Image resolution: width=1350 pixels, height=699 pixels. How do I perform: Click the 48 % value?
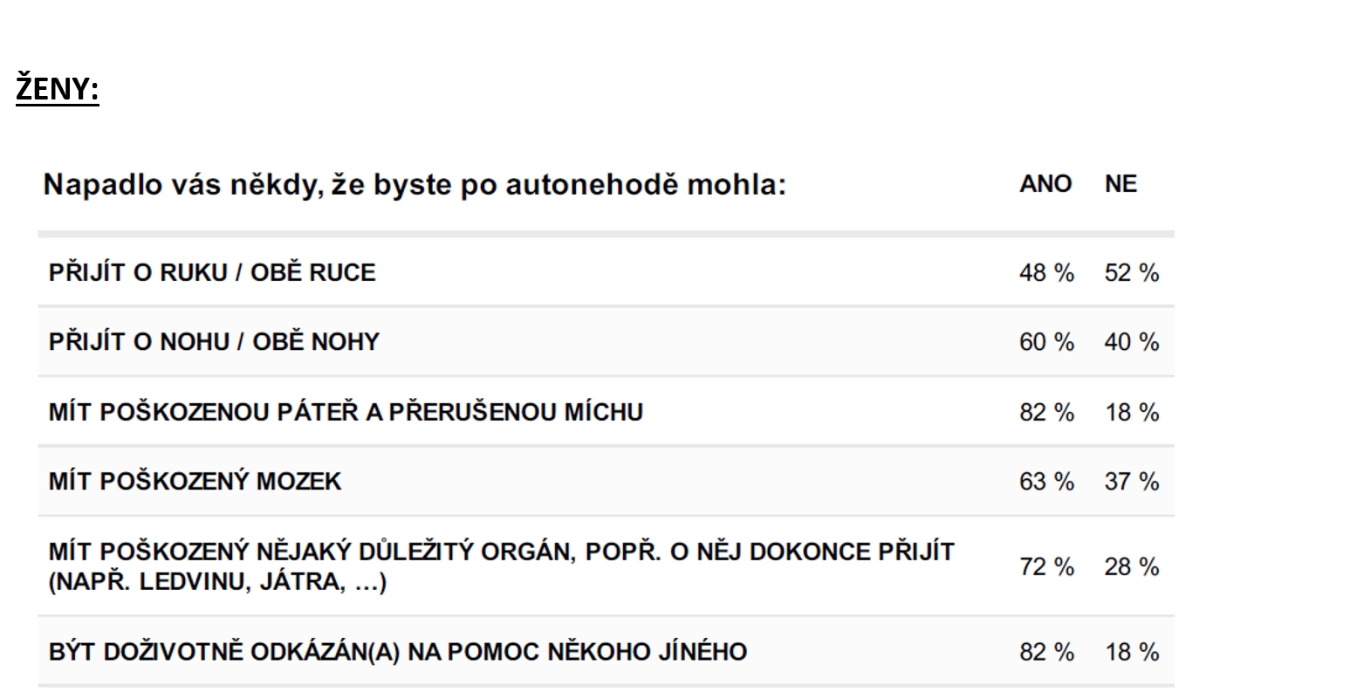click(1046, 273)
